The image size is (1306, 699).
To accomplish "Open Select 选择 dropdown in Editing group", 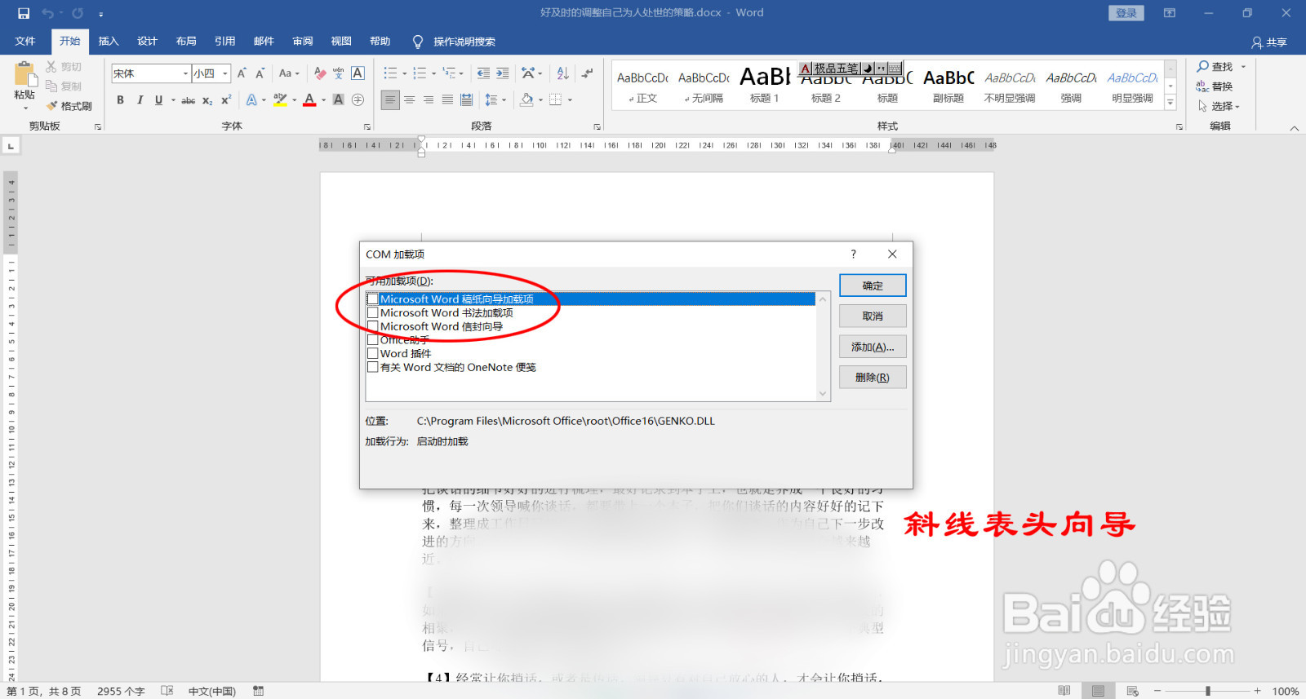I will pos(1219,106).
